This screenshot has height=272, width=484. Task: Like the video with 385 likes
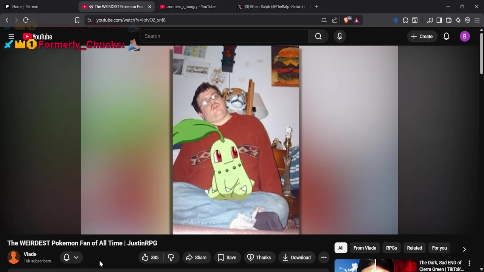150,258
